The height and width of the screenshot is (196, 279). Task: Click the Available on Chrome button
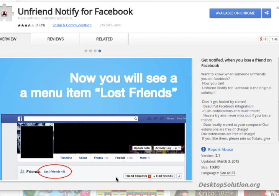coord(235,13)
